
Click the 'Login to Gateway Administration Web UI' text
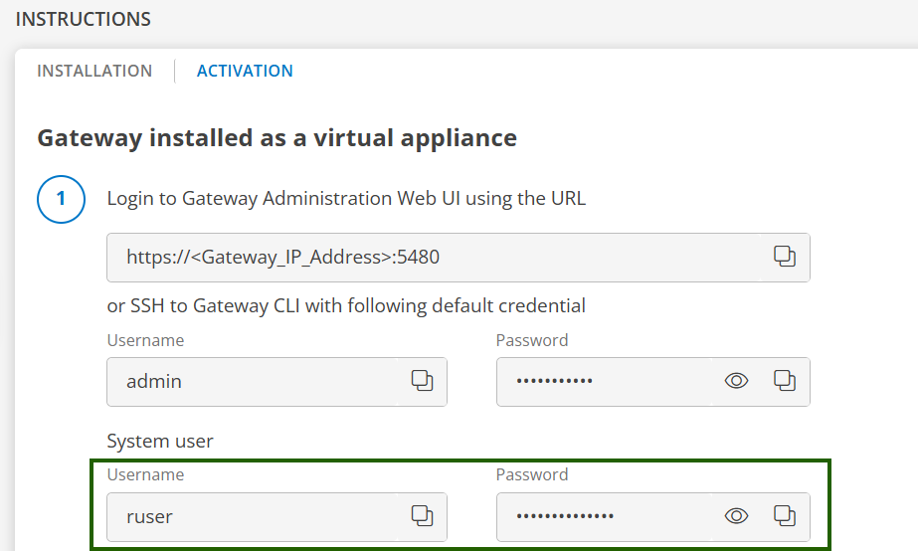pos(346,198)
